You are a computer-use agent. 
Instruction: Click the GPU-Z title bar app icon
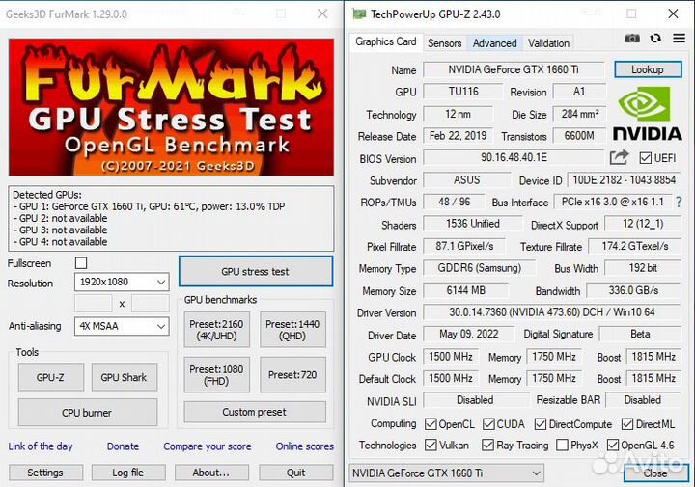click(x=359, y=14)
